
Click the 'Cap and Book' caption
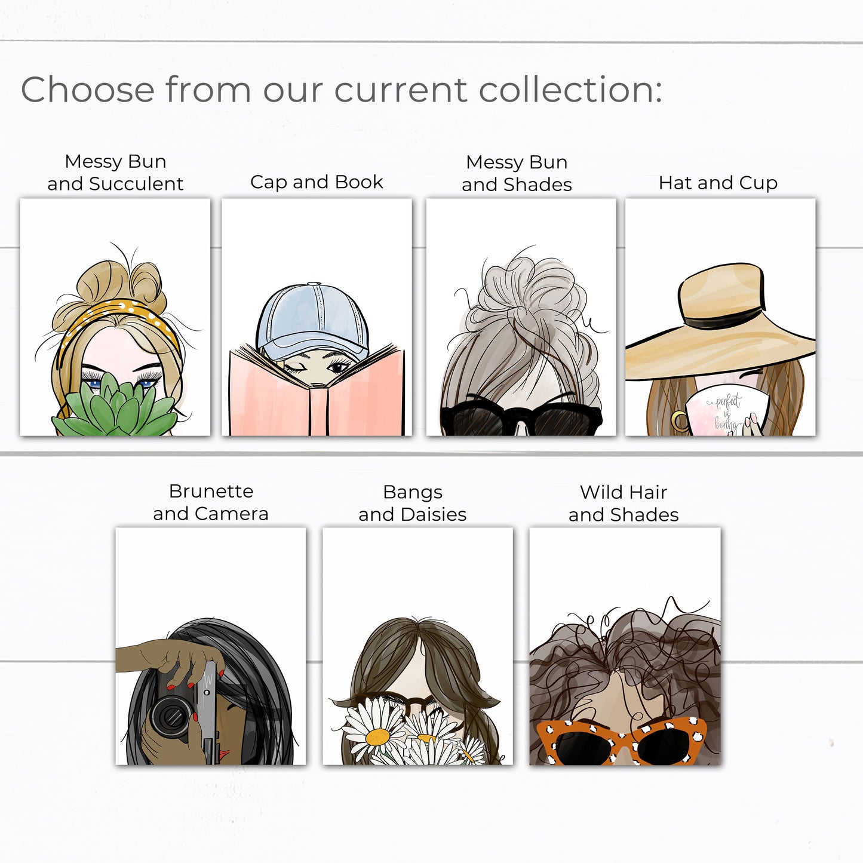click(317, 182)
